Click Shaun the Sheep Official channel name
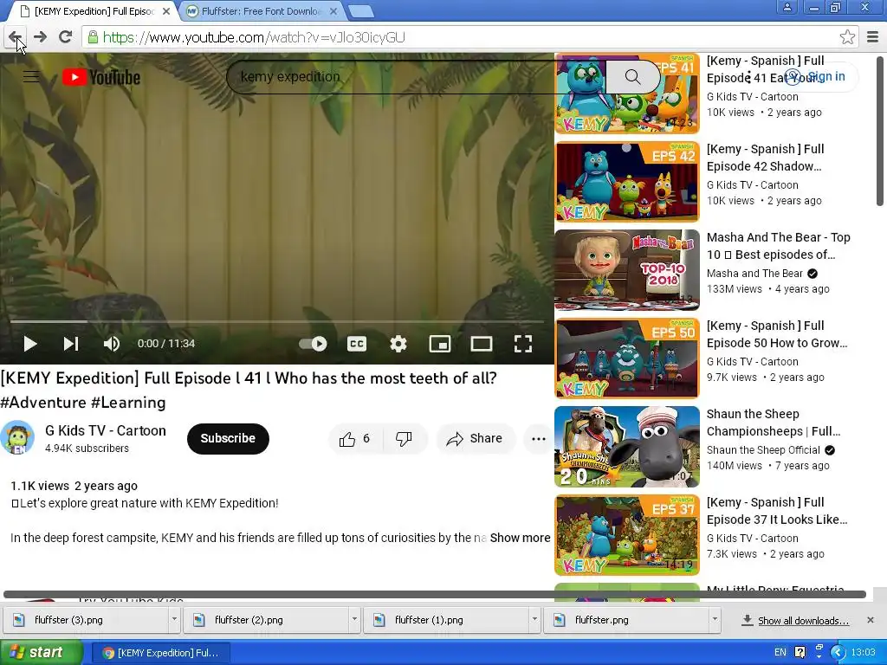The height and width of the screenshot is (665, 887). click(763, 450)
